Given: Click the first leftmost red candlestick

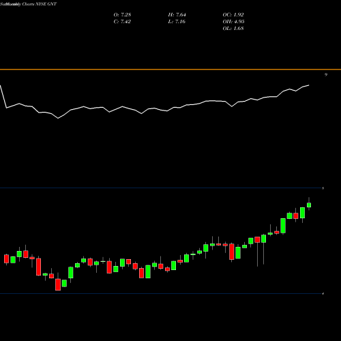Looking at the screenshot, I should pos(6,259).
